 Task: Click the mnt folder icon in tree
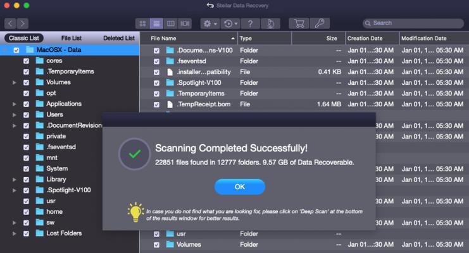(x=39, y=157)
